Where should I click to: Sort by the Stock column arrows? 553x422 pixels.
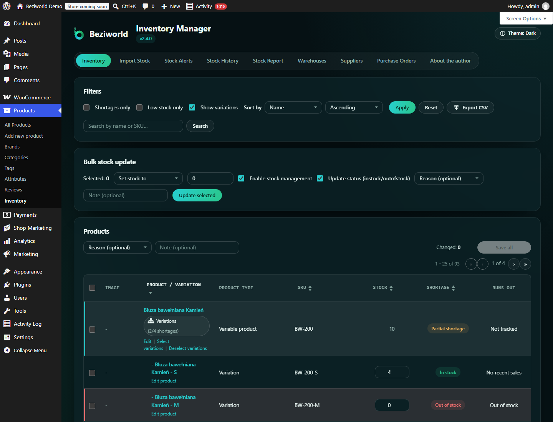[391, 288]
